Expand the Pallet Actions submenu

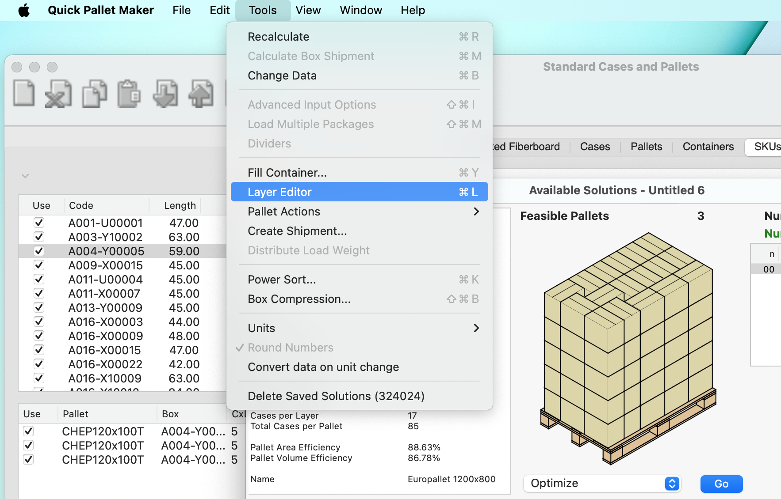(360, 212)
